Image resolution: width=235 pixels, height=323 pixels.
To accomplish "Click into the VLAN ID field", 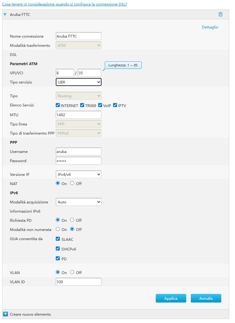I will [x=78, y=282].
